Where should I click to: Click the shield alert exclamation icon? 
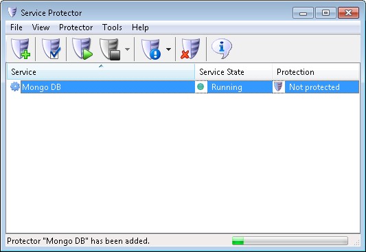point(151,49)
